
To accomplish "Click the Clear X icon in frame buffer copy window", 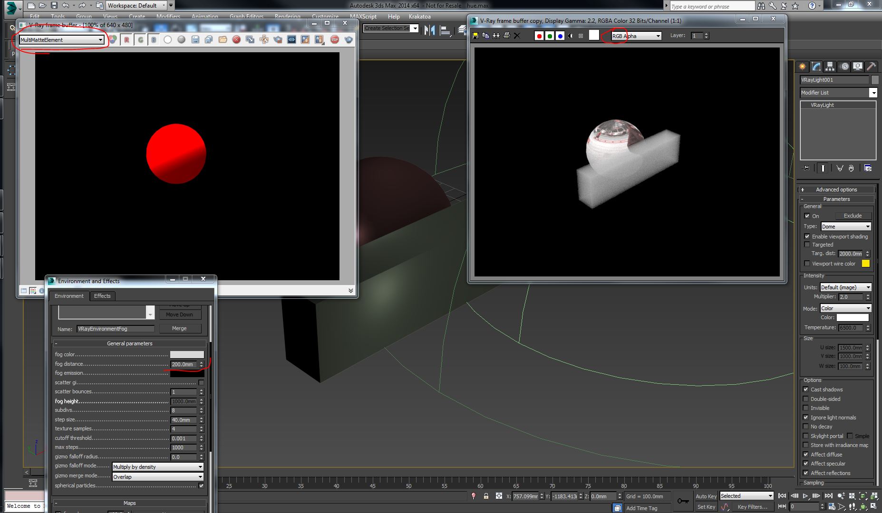I will click(x=517, y=36).
